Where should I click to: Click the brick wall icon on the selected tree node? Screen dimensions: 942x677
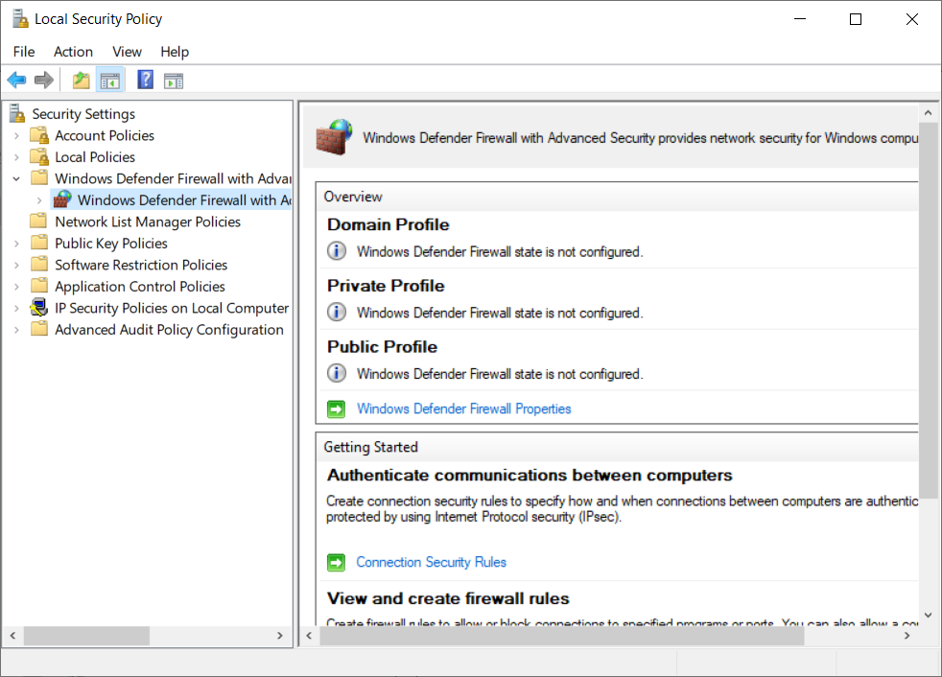click(62, 199)
